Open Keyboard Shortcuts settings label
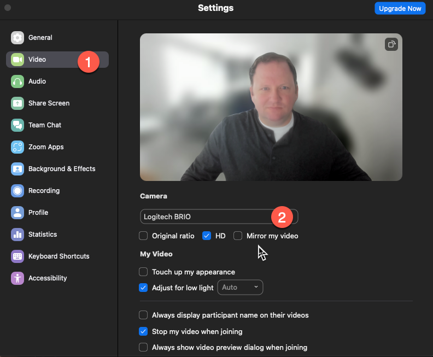Image resolution: width=433 pixels, height=357 pixels. pyautogui.click(x=59, y=256)
